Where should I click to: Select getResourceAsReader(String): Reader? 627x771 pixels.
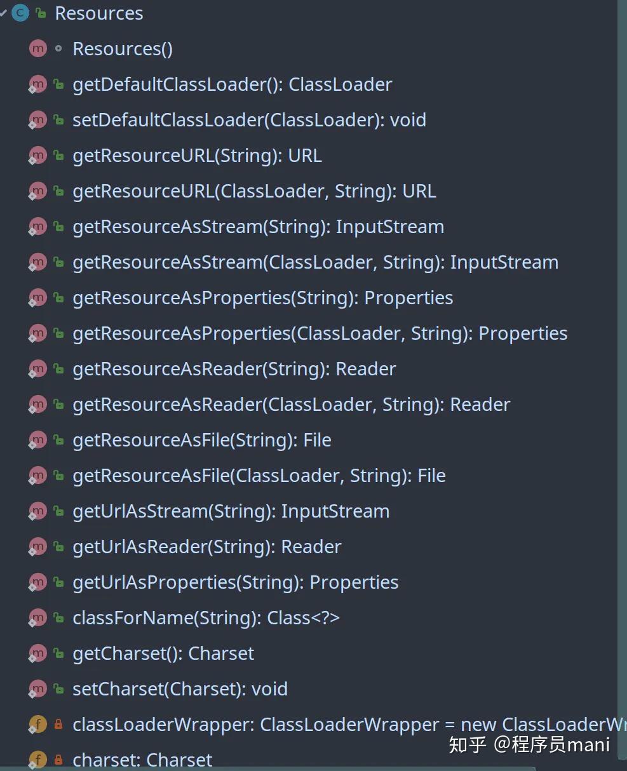pos(234,369)
